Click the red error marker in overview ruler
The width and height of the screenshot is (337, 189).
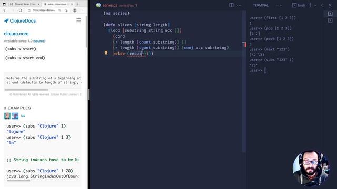click(244, 44)
